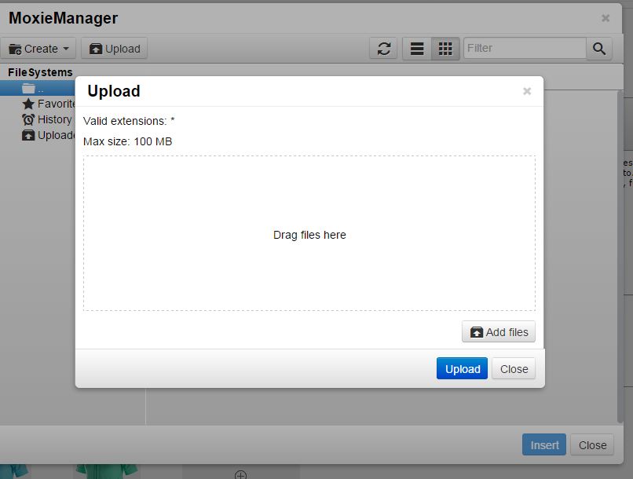
Task: Click the vertical scrollbar of MoxieManager
Action: click(x=620, y=257)
